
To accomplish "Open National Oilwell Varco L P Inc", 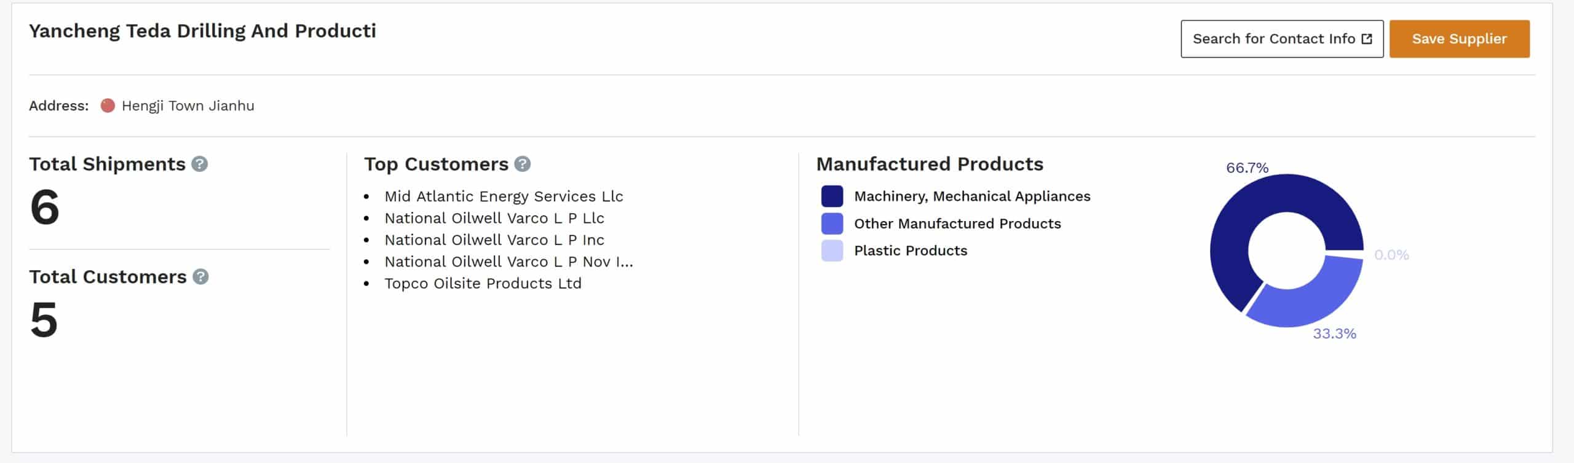I will pos(494,240).
